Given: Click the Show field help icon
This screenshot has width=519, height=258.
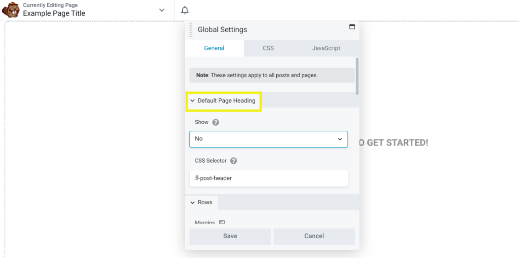Looking at the screenshot, I should (x=216, y=123).
